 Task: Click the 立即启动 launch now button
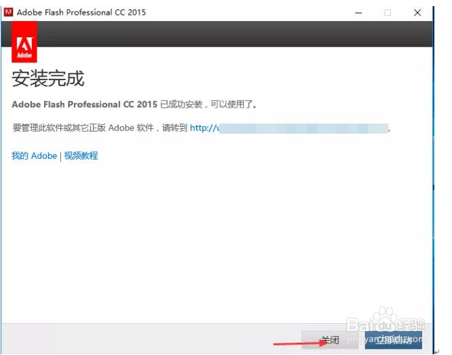tap(394, 340)
